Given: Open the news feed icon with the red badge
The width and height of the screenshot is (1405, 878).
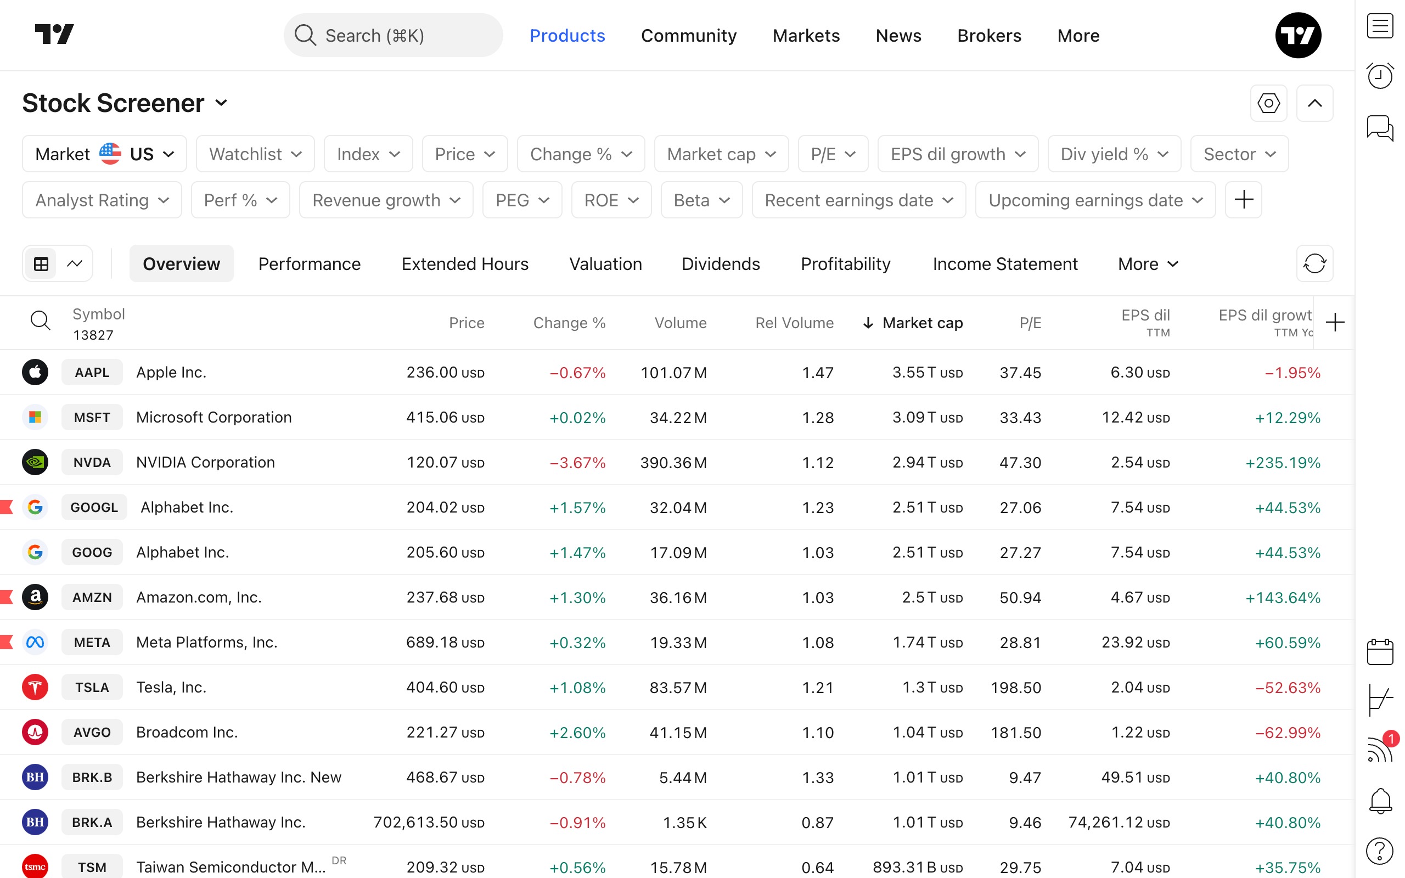Looking at the screenshot, I should coord(1379,750).
